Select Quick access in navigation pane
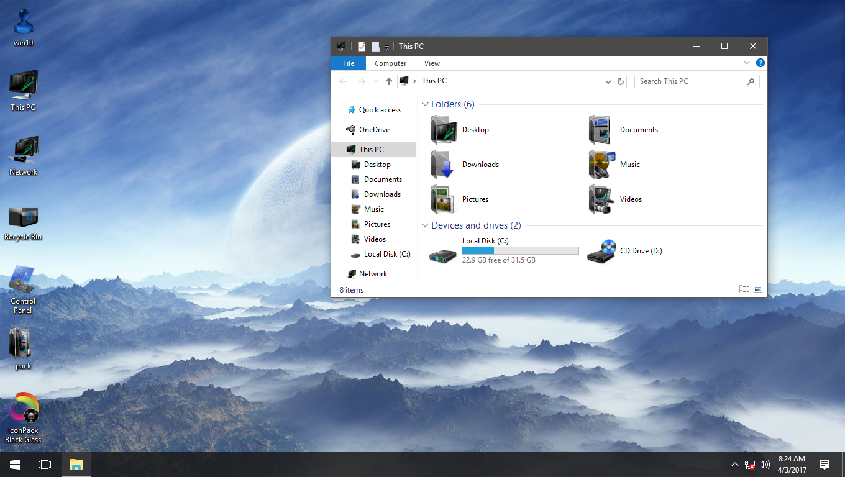 [380, 110]
